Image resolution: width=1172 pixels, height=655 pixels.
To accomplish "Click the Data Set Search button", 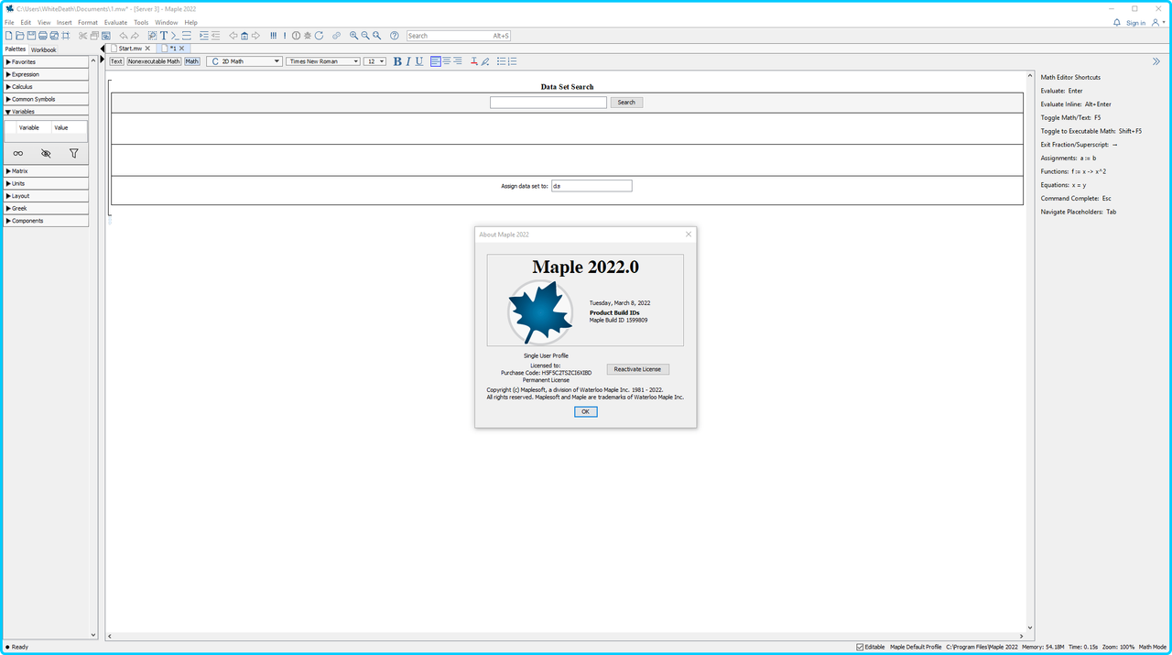I will click(626, 103).
